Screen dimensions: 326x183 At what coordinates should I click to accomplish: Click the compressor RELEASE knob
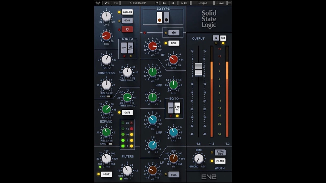tap(106, 85)
